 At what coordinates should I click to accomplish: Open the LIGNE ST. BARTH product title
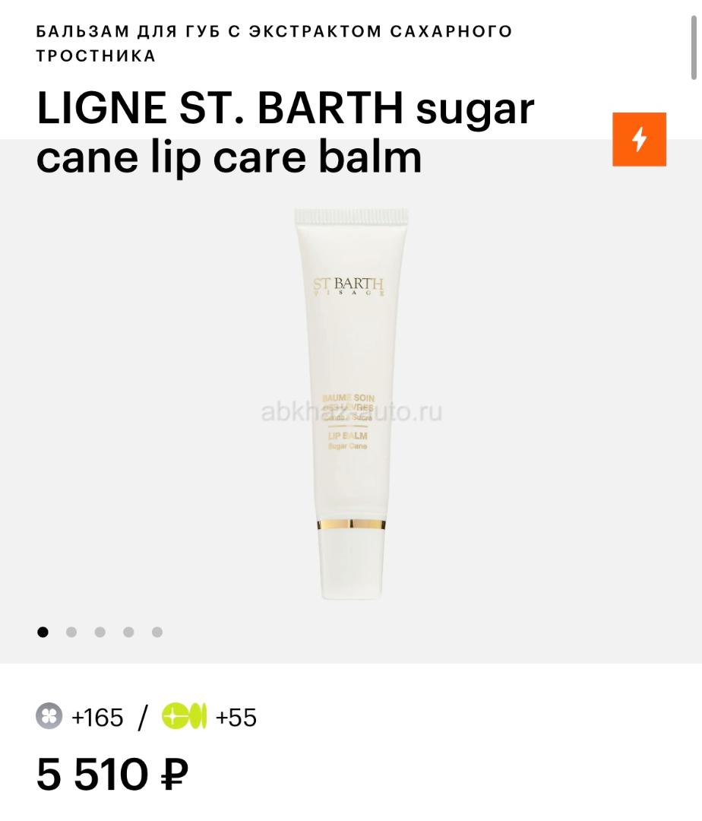286,132
